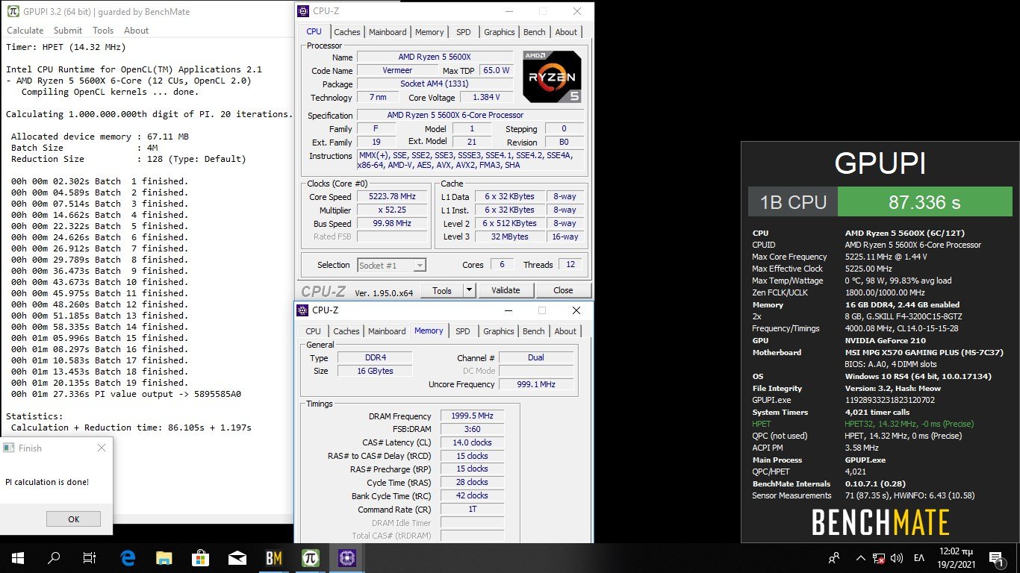Open the Socket #1 selection dropdown
This screenshot has width=1020, height=573.
(x=391, y=265)
